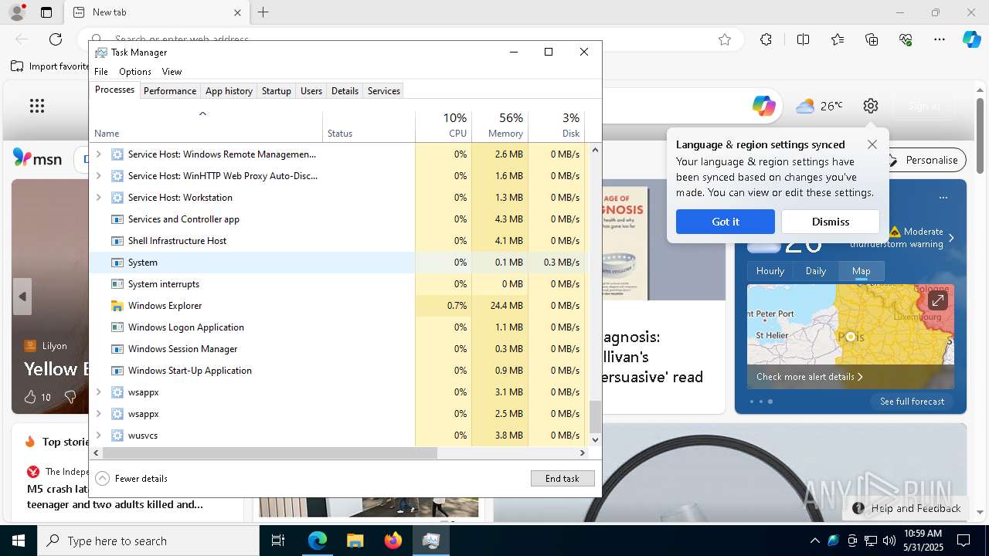Sort processes by CPU column
The image size is (989, 556).
(444, 125)
